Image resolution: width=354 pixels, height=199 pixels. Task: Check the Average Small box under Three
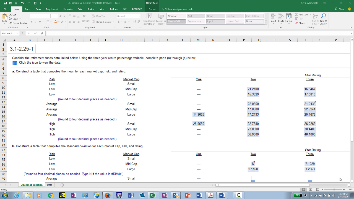[x=310, y=179]
